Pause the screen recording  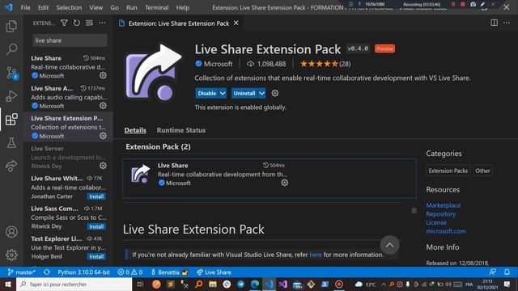point(453,4)
